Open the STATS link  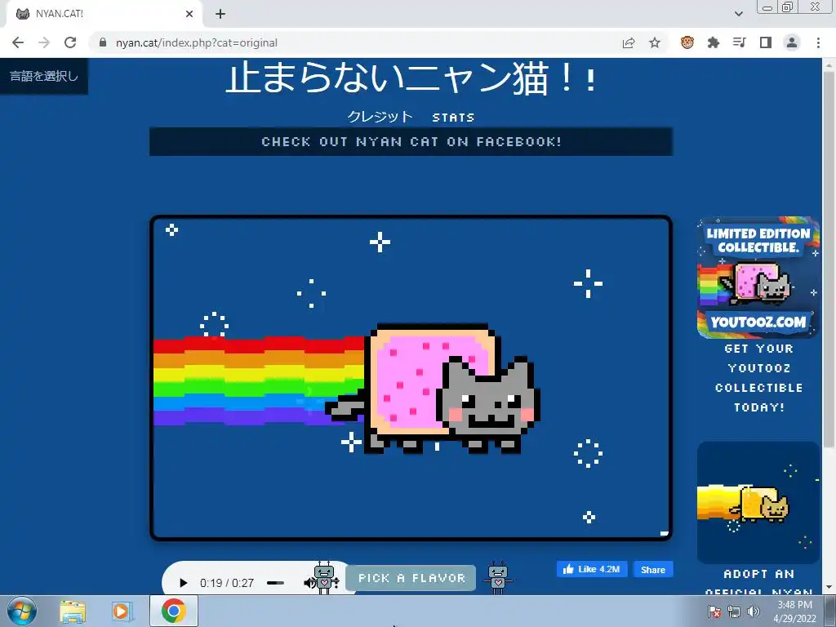(453, 118)
